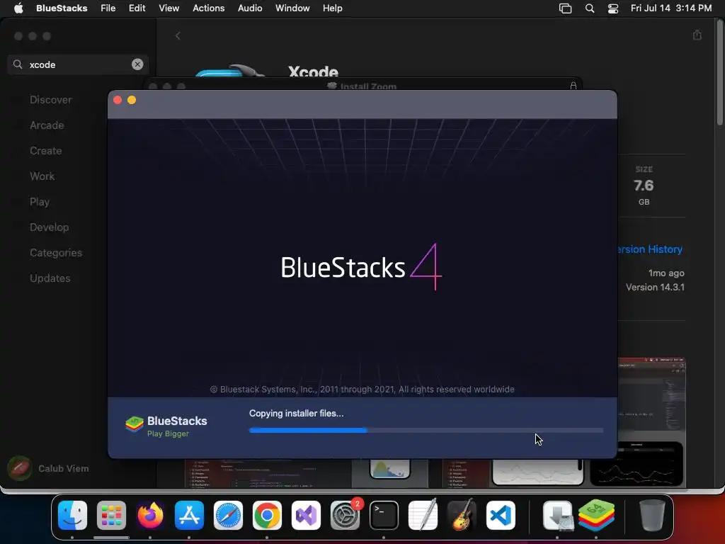Screen dimensions: 725x544
Task: Open Calub Viem account in App Store
Action: tap(49, 468)
